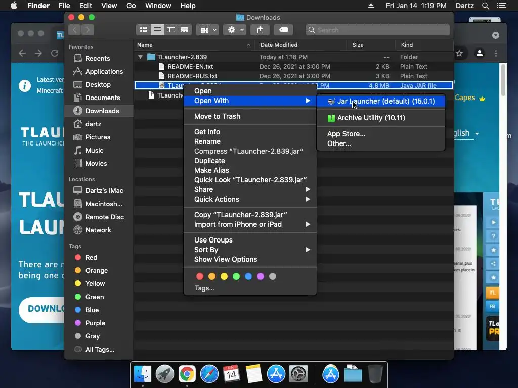Choose Archive Utility (10.11) in submenu
The height and width of the screenshot is (388, 518).
pyautogui.click(x=380, y=118)
